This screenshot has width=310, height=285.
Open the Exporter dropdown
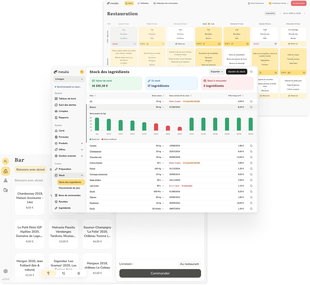[217, 72]
